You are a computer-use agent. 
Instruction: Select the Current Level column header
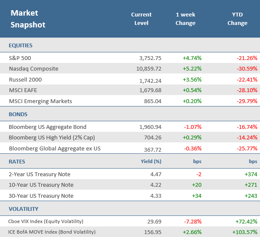(x=141, y=19)
